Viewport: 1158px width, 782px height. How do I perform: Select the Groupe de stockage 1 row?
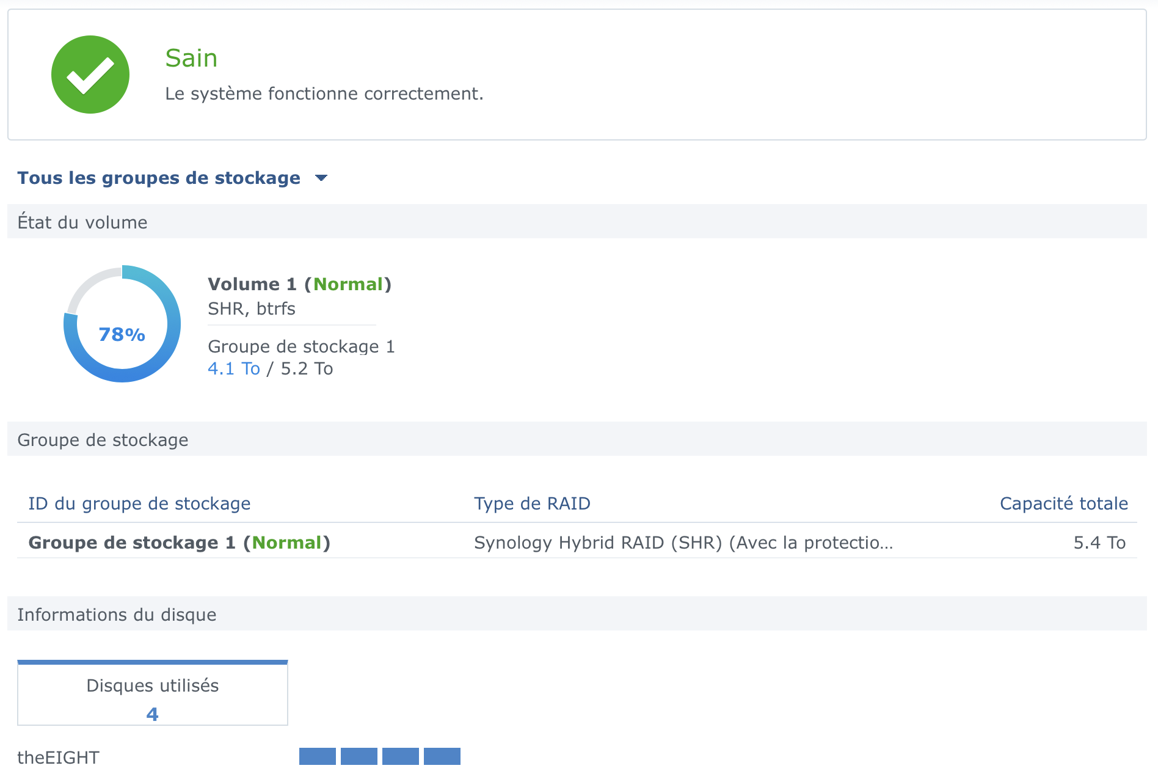[577, 543]
